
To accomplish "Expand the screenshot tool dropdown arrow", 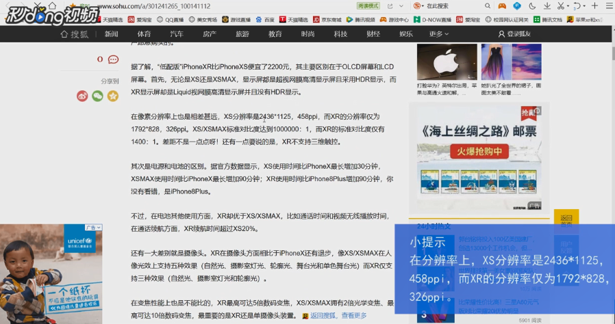I will [568, 6].
